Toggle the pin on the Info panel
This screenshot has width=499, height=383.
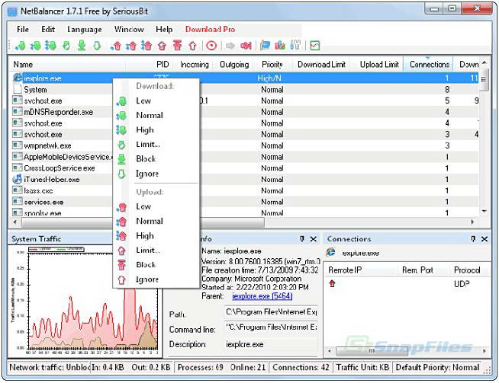coord(302,239)
